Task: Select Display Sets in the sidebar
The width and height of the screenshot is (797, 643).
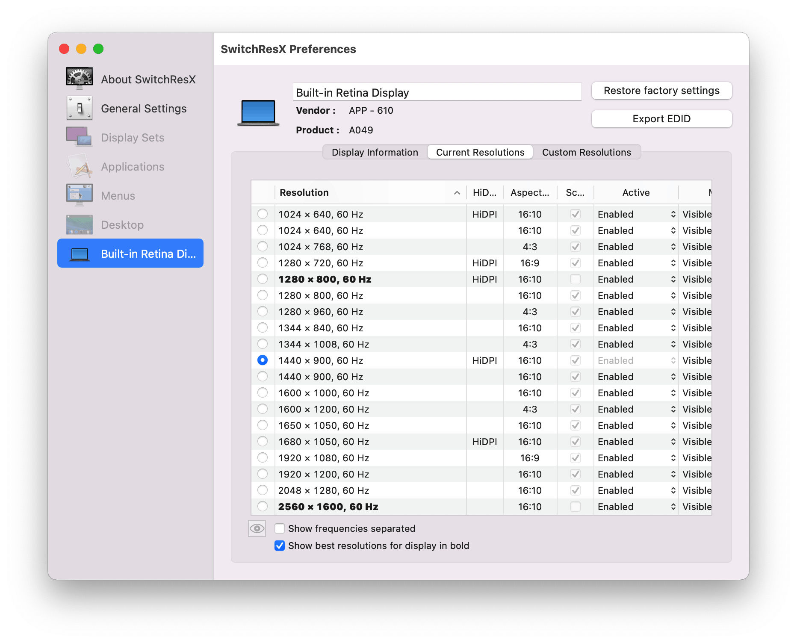Action: (133, 137)
